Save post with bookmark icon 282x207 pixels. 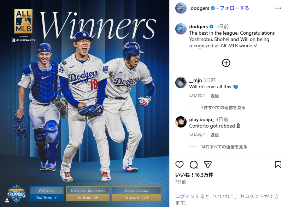278,165
